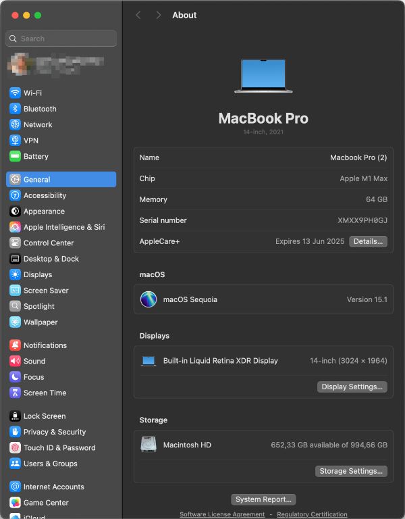Open the Wallpaper flower icon

coord(15,322)
